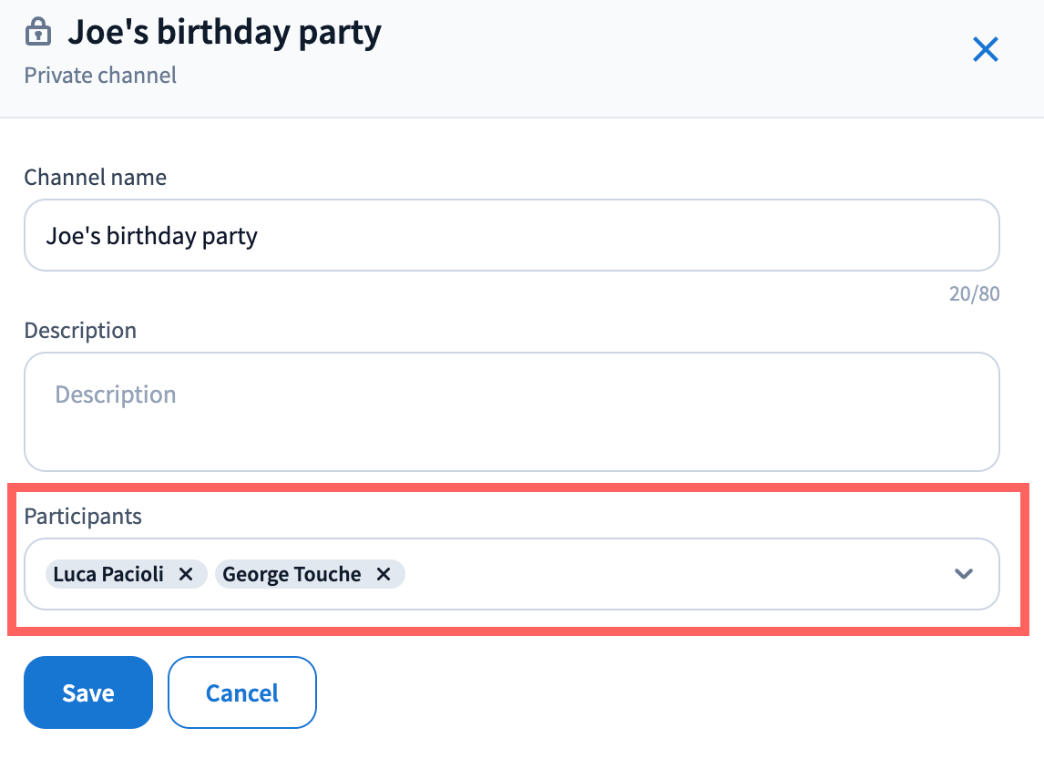Click the Channel name label
Image resolution: width=1044 pixels, height=769 pixels.
coord(95,177)
